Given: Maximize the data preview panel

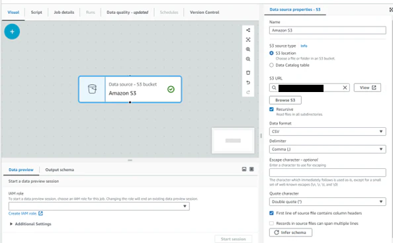Looking at the screenshot, I should click(251, 170).
